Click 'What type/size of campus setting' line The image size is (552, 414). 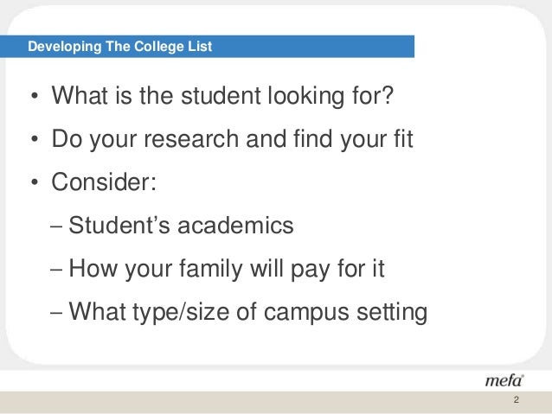pos(247,312)
